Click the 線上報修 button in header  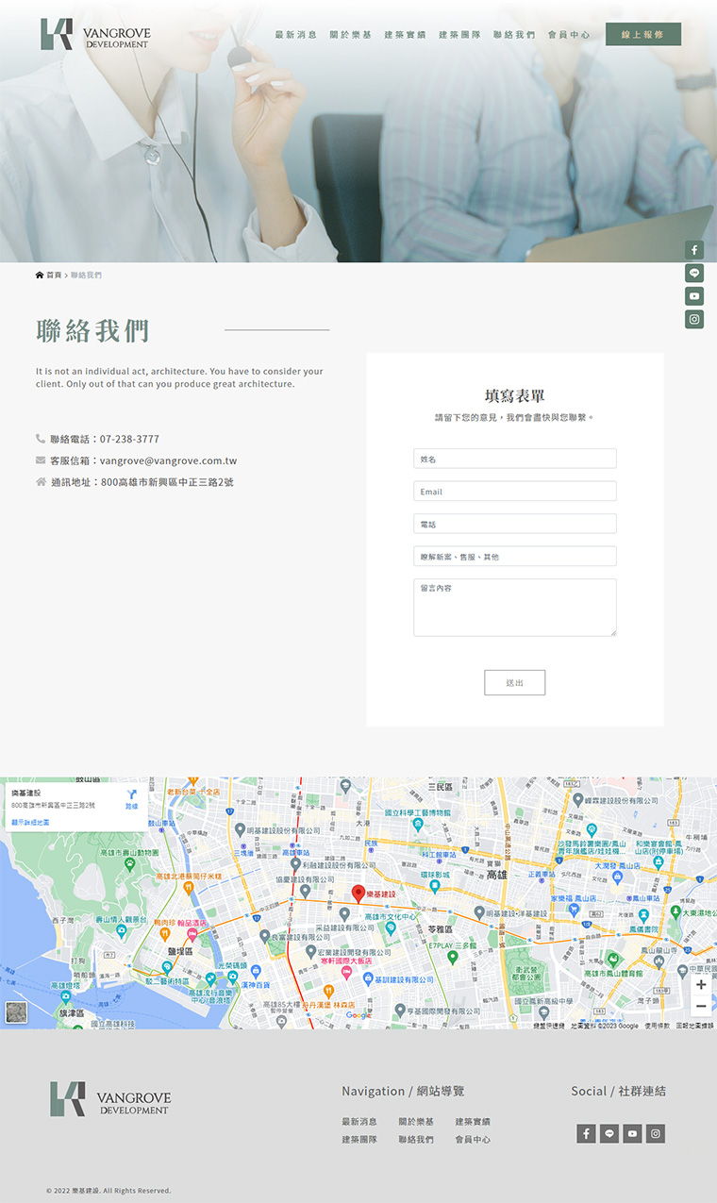tap(642, 35)
